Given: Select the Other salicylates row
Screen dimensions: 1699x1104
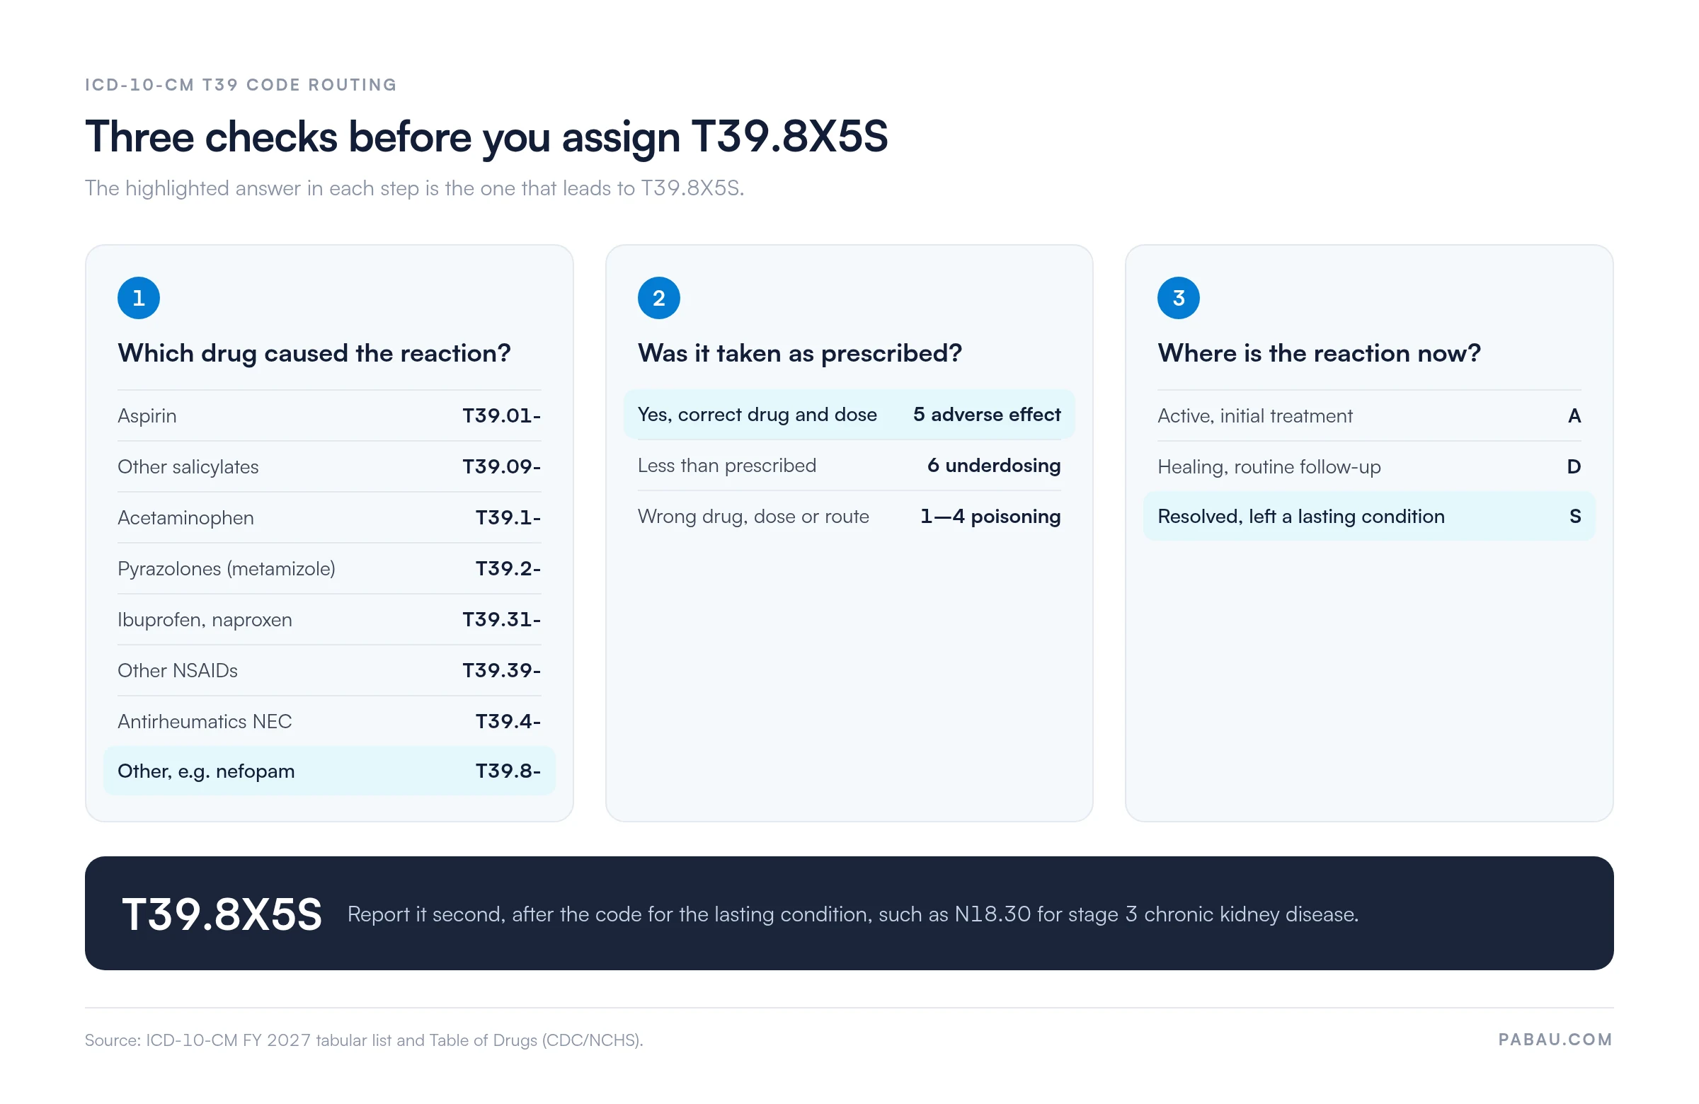Looking at the screenshot, I should click(x=329, y=466).
